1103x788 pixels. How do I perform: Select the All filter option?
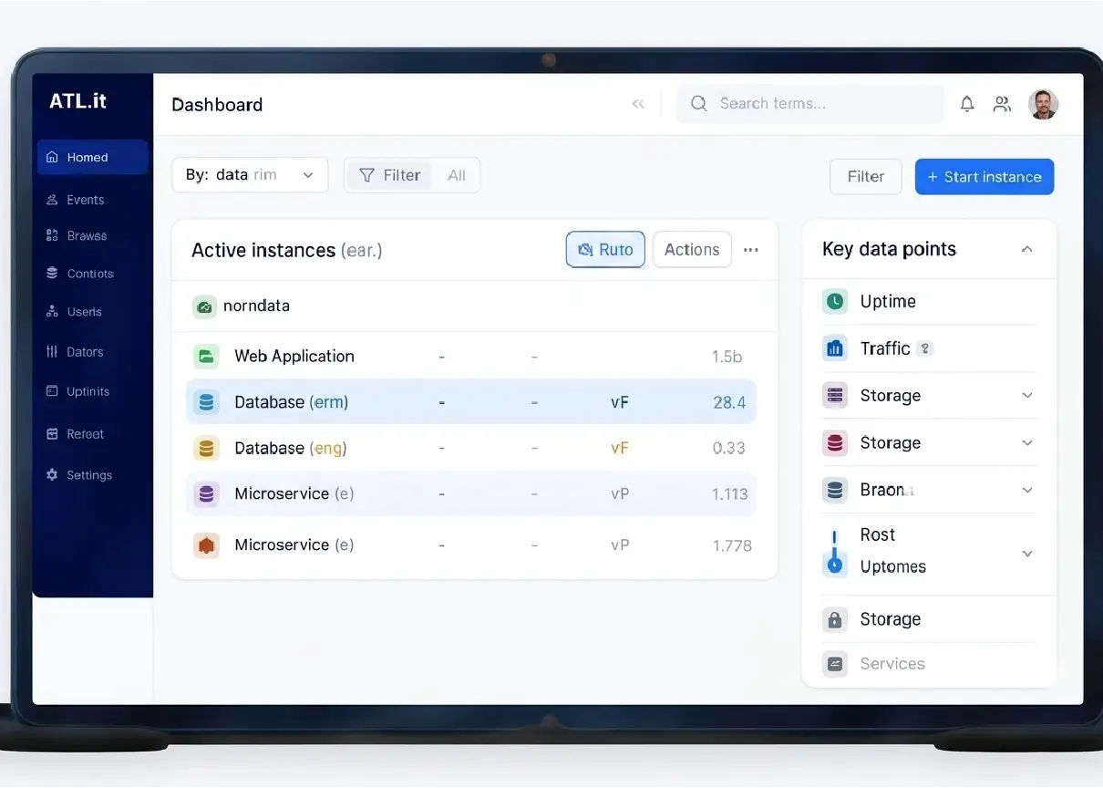point(457,175)
